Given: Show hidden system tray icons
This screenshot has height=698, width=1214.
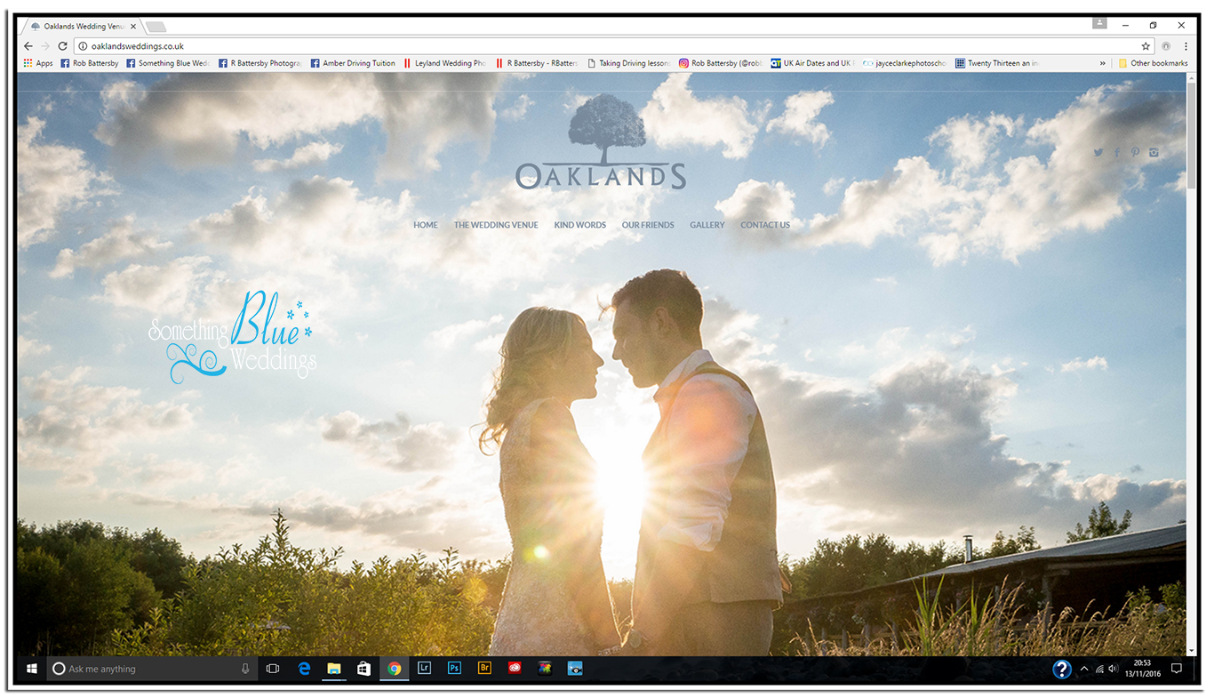Looking at the screenshot, I should [1084, 669].
